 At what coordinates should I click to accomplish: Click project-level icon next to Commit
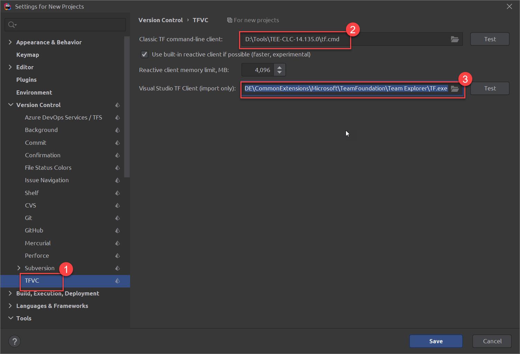point(118,143)
